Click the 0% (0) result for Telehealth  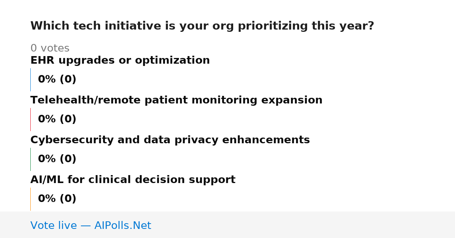[x=57, y=119]
